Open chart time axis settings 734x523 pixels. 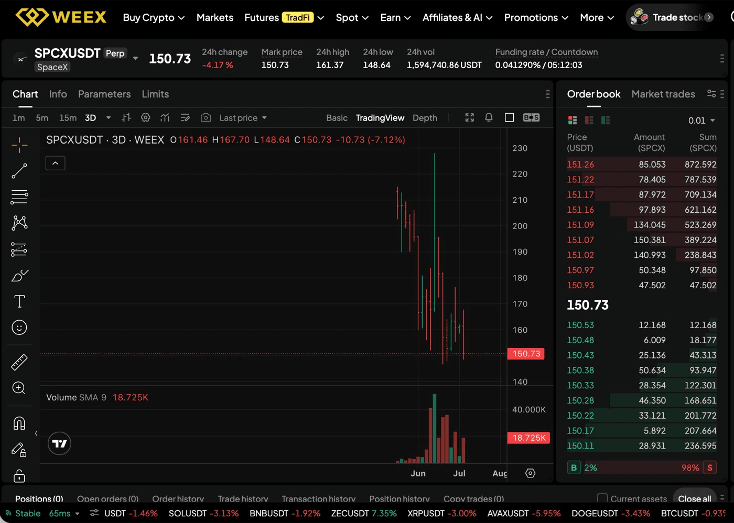pos(531,473)
